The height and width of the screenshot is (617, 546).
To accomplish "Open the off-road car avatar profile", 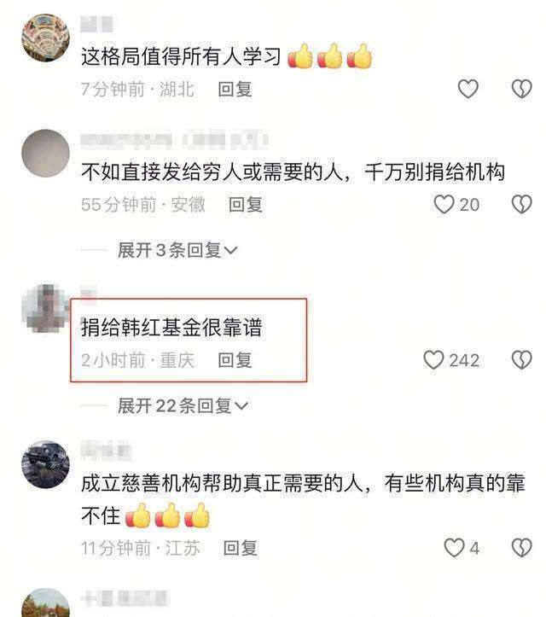I will tap(45, 464).
